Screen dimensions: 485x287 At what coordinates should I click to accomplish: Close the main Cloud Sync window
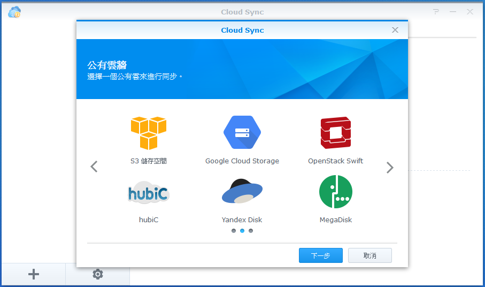pyautogui.click(x=470, y=12)
